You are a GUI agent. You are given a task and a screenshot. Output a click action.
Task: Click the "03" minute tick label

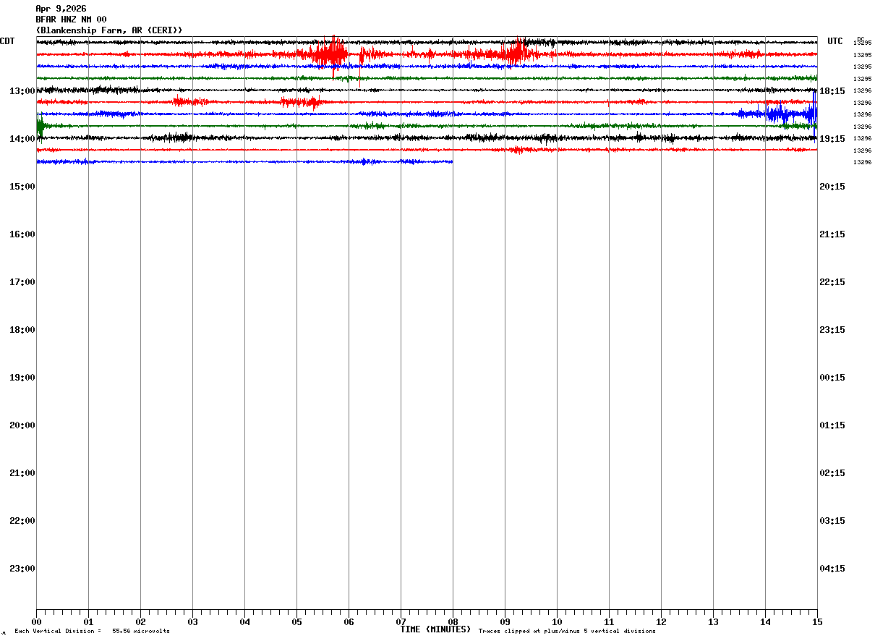pos(192,622)
